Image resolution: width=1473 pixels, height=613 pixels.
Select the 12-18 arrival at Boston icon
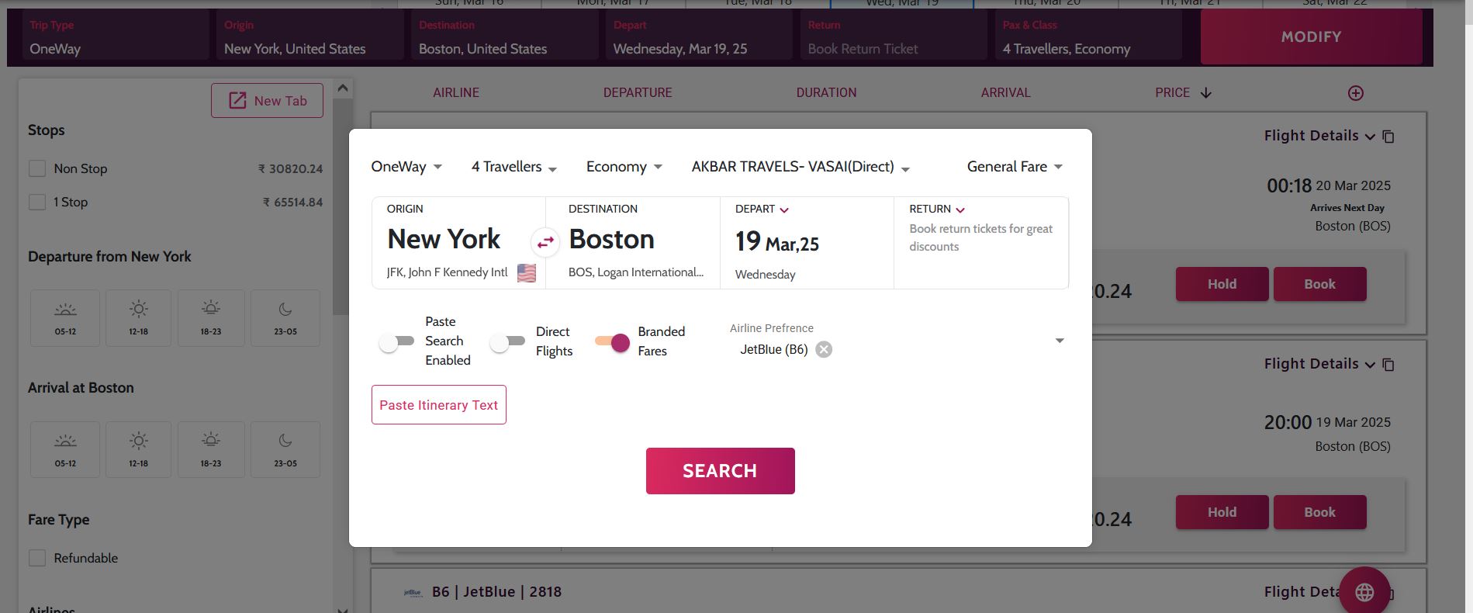138,449
